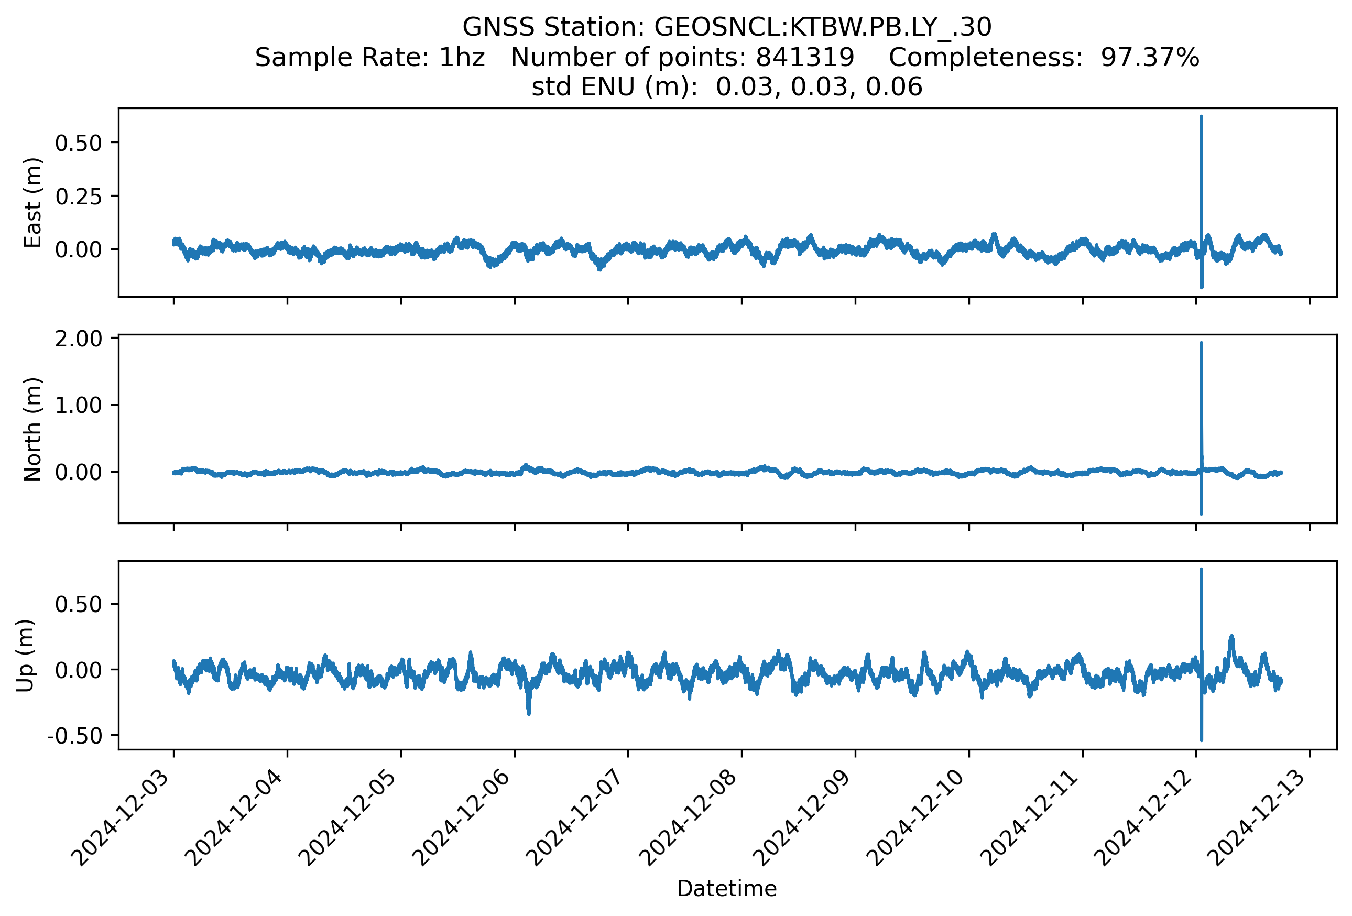This screenshot has width=1352, height=916.
Task: Click the Number of points 841319 text
Action: coord(682,57)
